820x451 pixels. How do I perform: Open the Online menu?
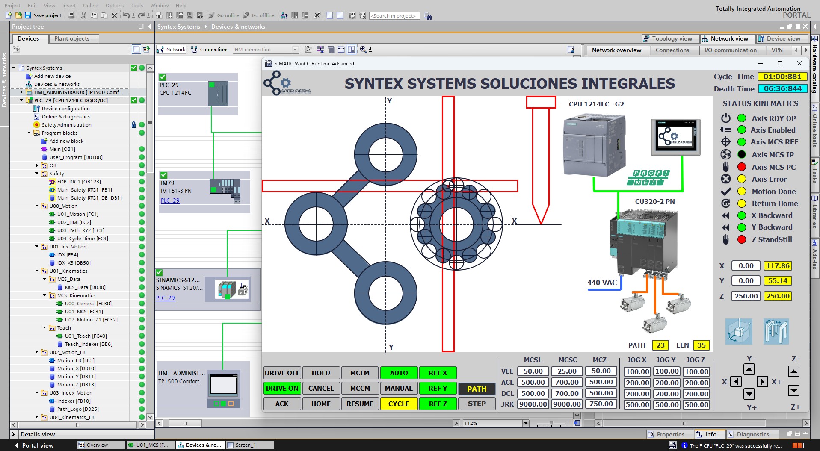pyautogui.click(x=90, y=6)
